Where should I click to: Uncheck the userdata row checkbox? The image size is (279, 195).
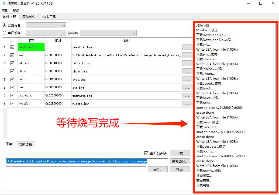12,95
